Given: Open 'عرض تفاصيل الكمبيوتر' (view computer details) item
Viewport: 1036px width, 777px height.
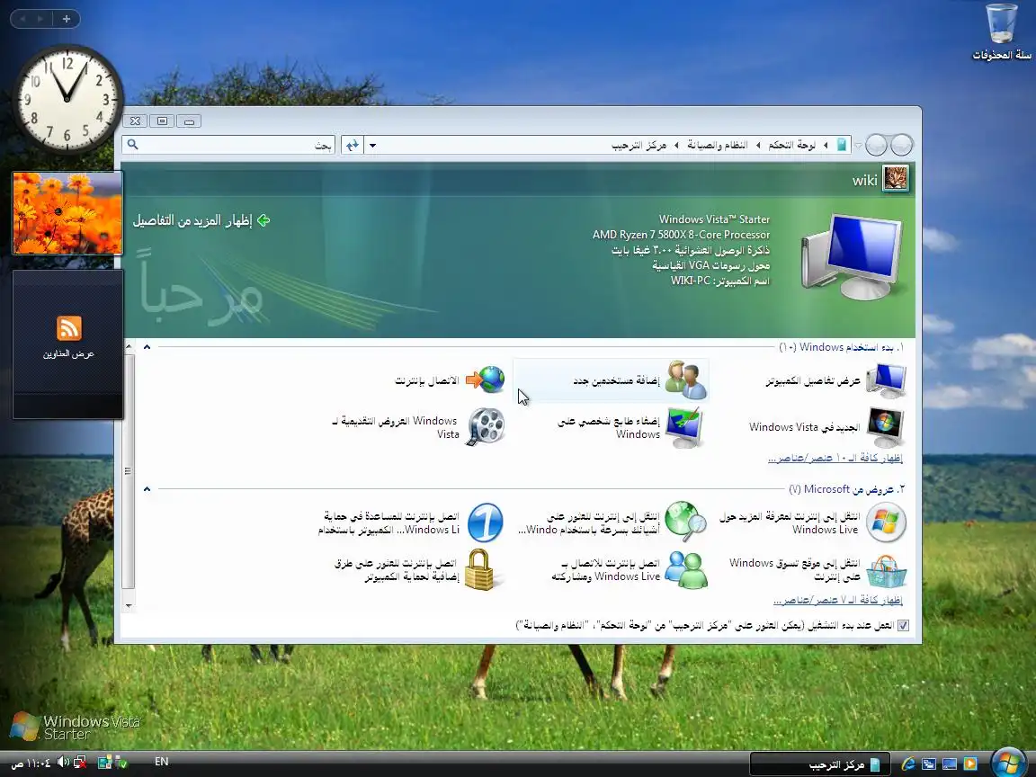Looking at the screenshot, I should (835, 380).
